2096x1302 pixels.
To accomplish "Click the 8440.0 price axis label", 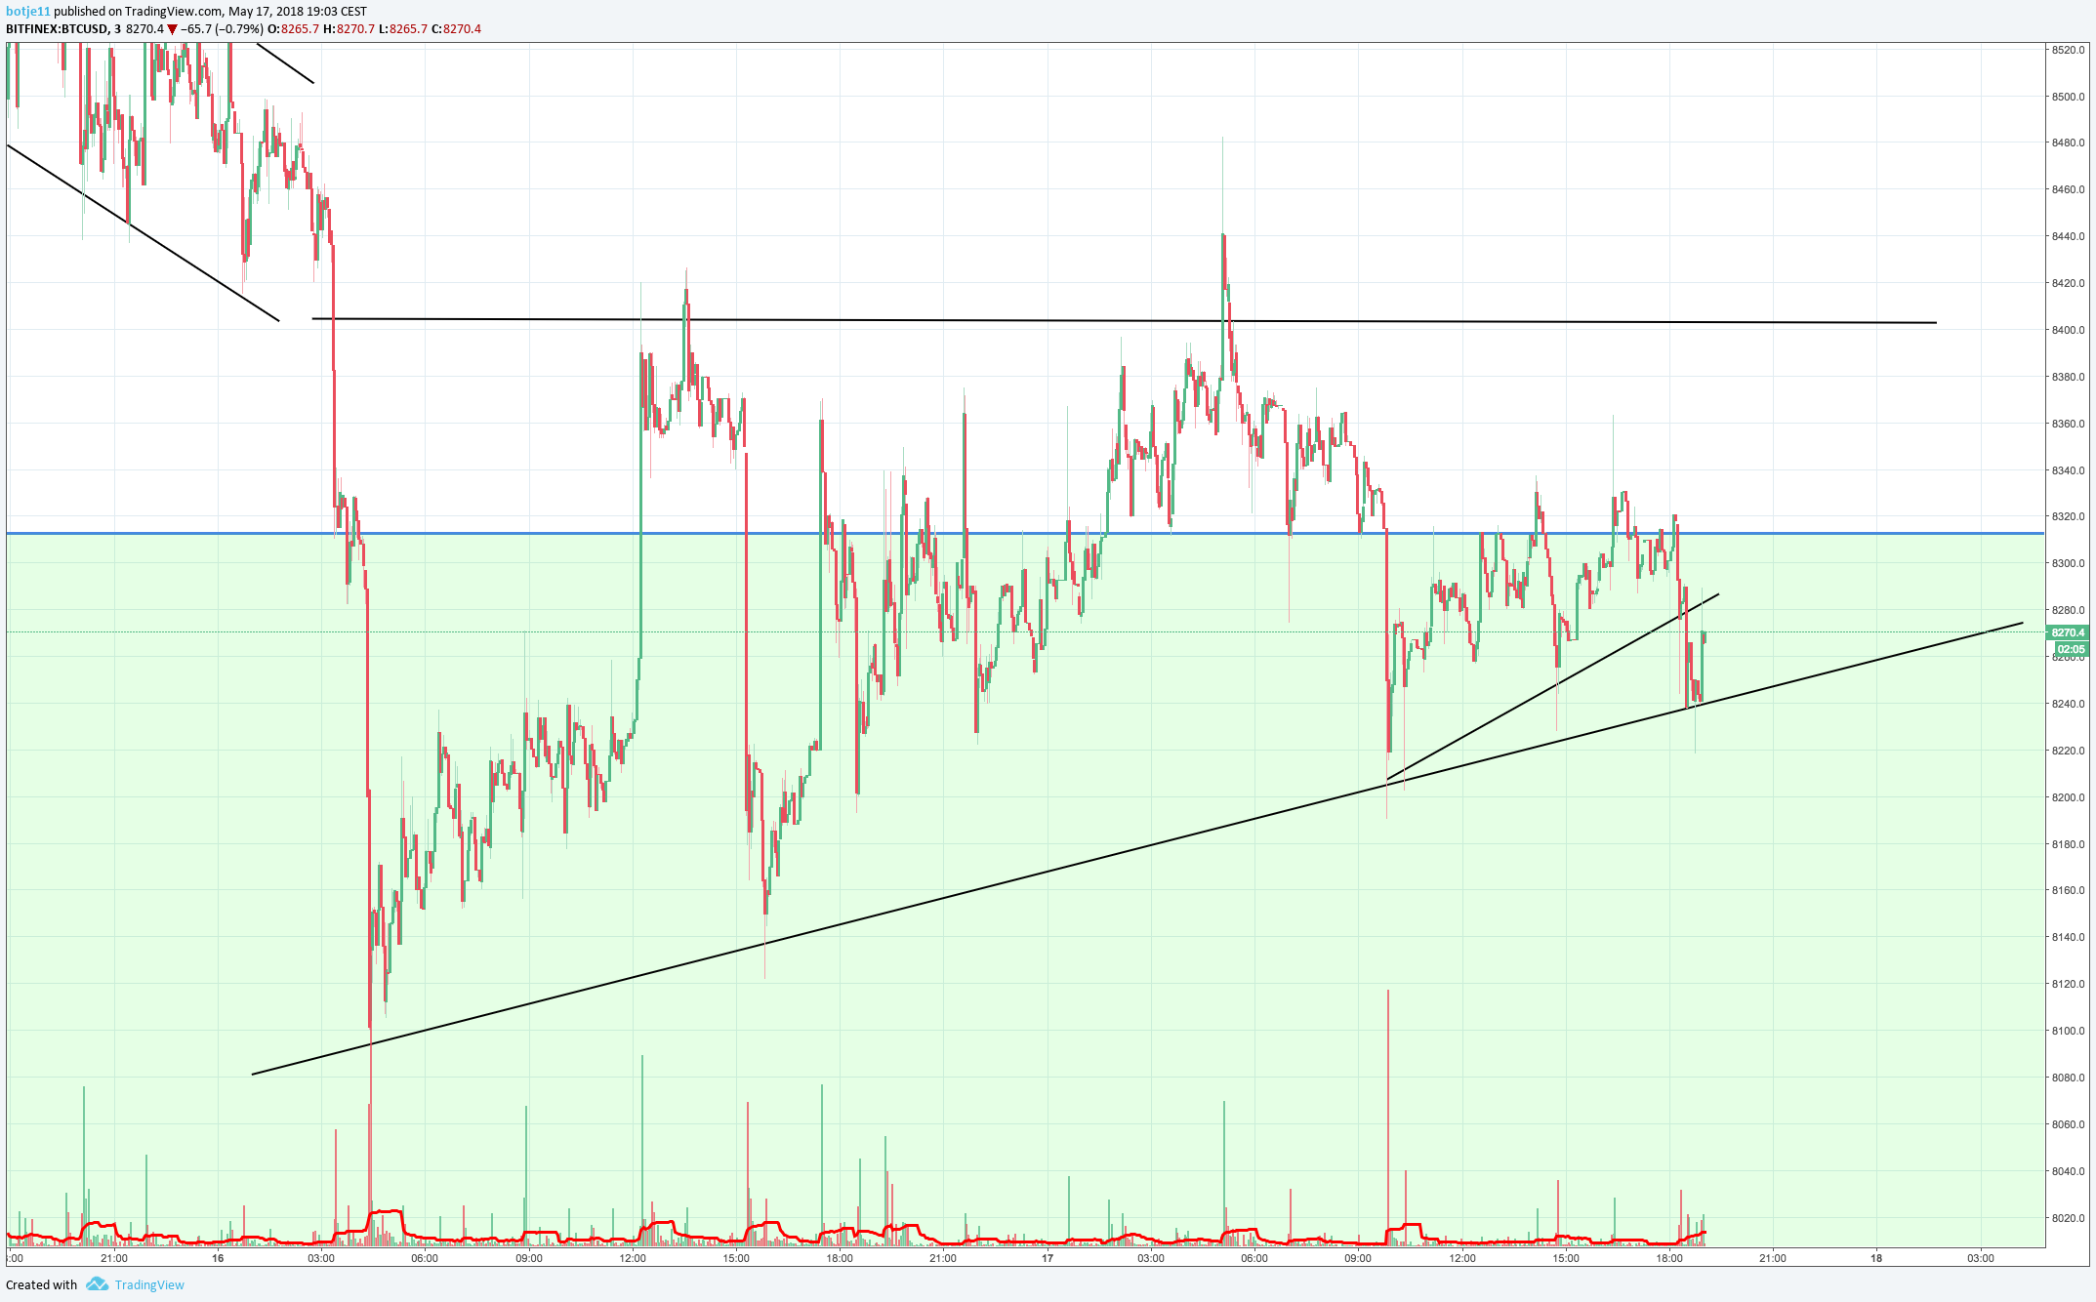I will pyautogui.click(x=2068, y=236).
